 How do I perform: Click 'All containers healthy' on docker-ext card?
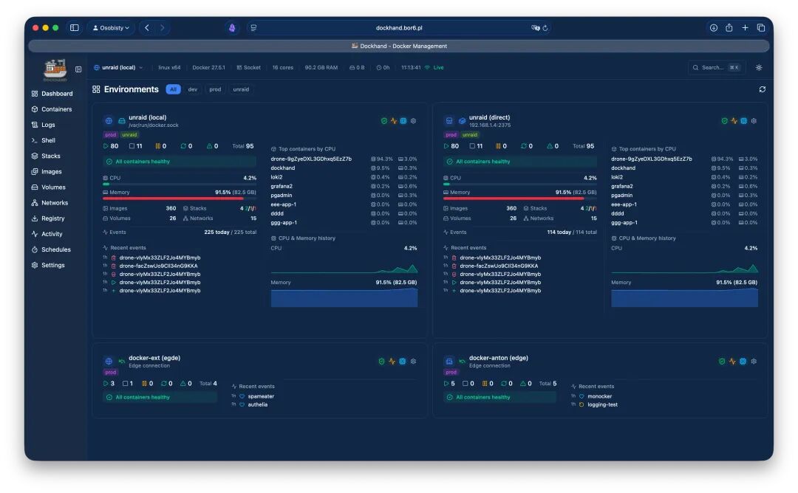click(x=160, y=398)
